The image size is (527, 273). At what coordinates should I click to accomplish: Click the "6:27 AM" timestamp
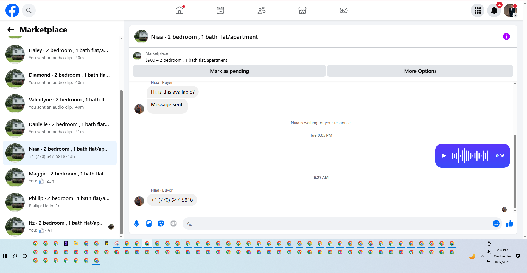(321, 178)
